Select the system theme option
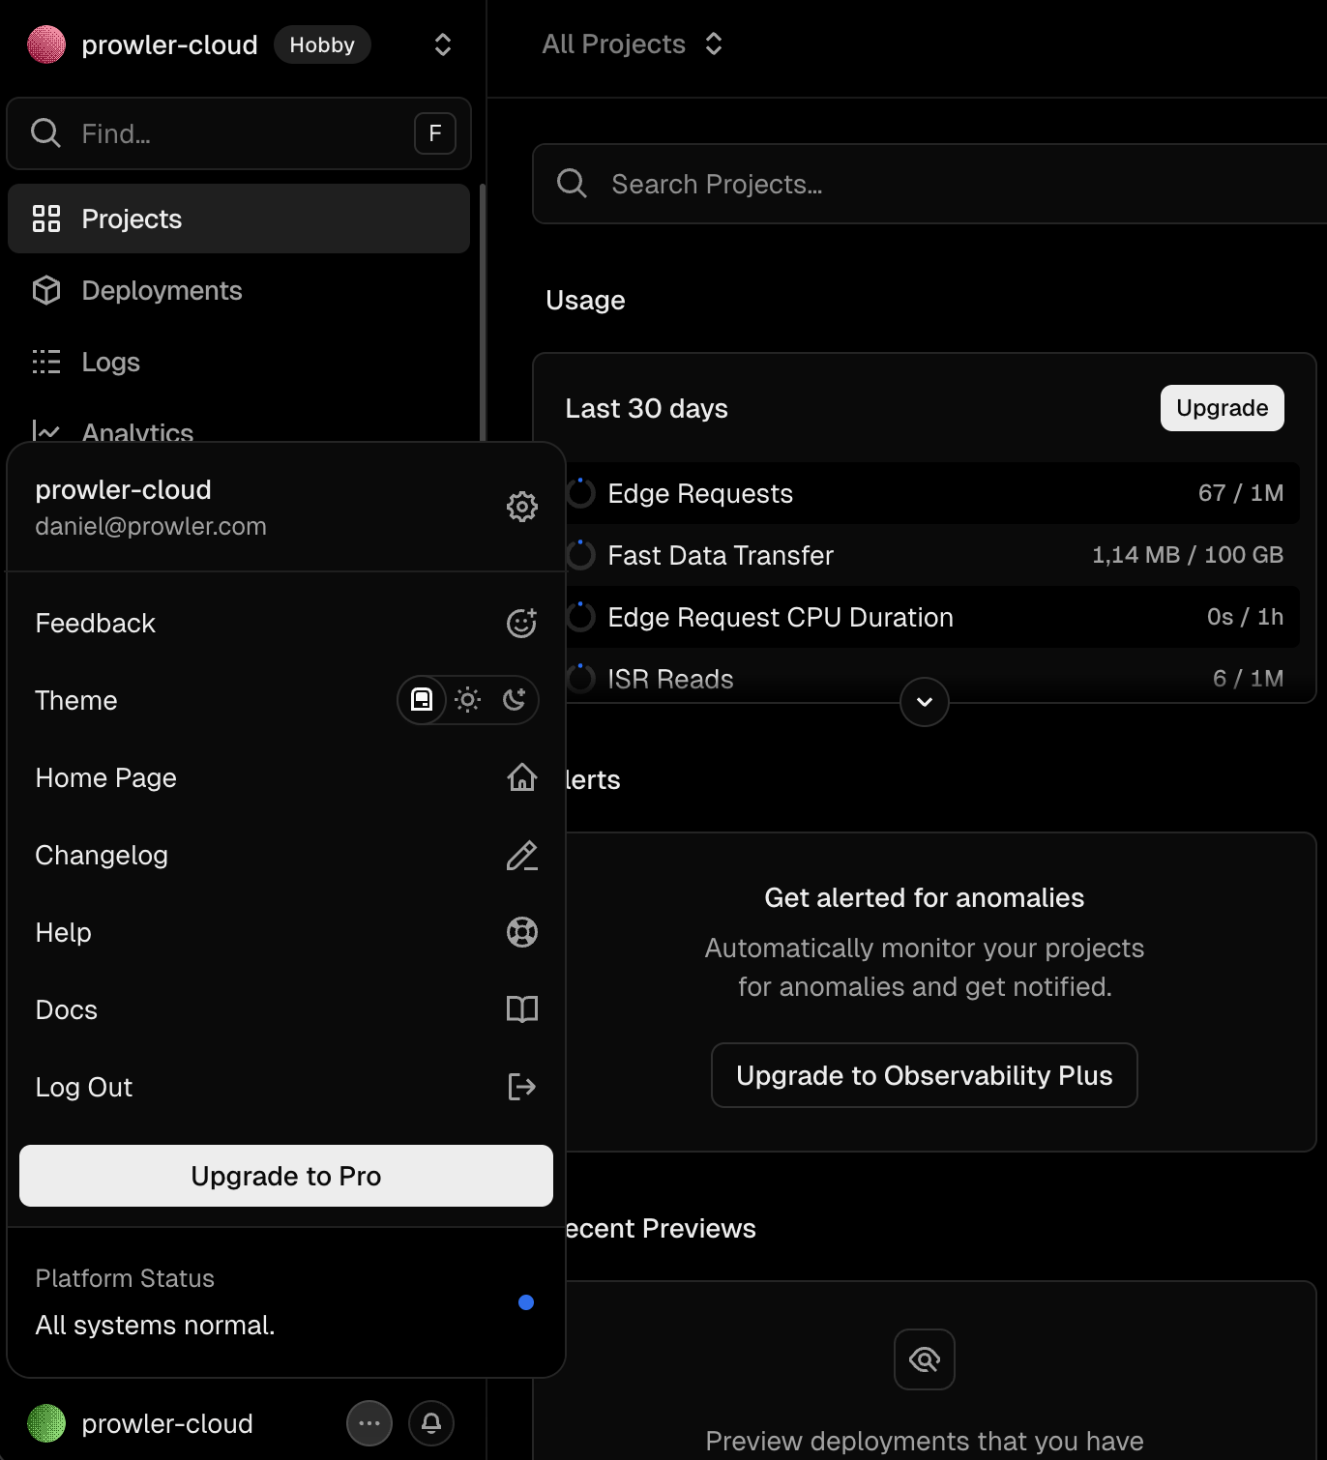The image size is (1327, 1460). click(422, 699)
